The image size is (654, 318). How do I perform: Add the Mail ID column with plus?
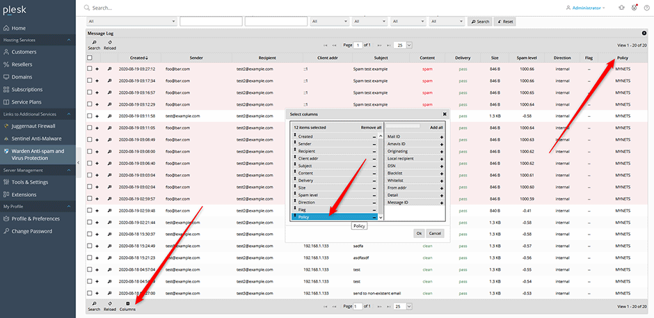[x=441, y=137]
